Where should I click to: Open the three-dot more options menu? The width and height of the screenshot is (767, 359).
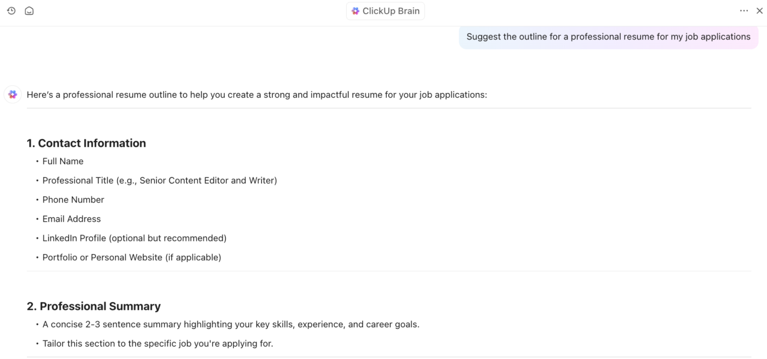click(743, 11)
